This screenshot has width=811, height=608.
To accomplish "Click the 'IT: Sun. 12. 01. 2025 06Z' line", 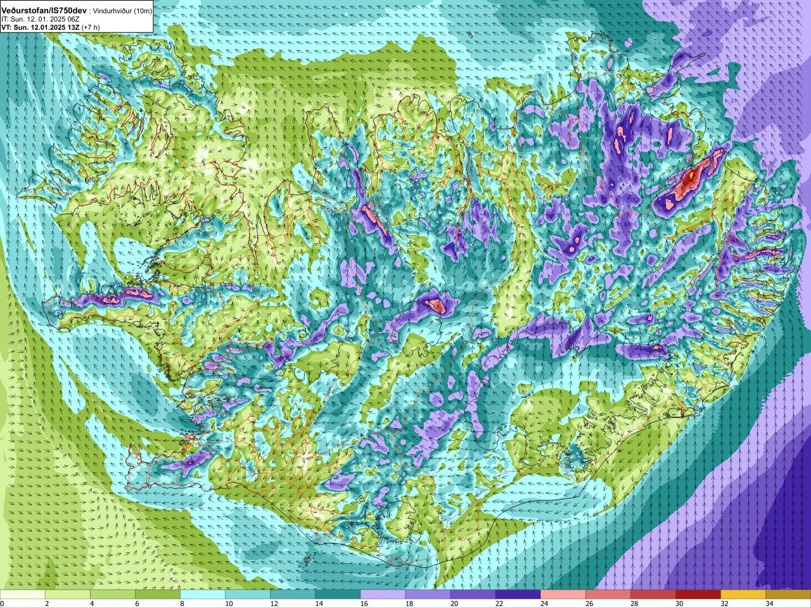I will point(39,20).
